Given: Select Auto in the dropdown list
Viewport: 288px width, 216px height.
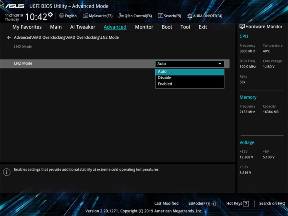Looking at the screenshot, I should pyautogui.click(x=190, y=72).
